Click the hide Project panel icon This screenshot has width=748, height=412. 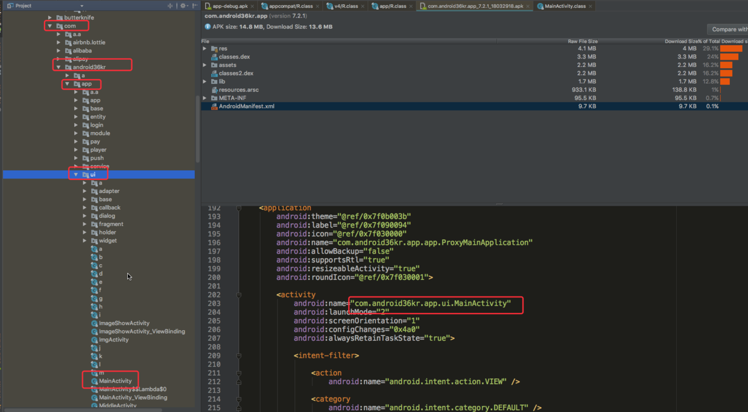(194, 6)
